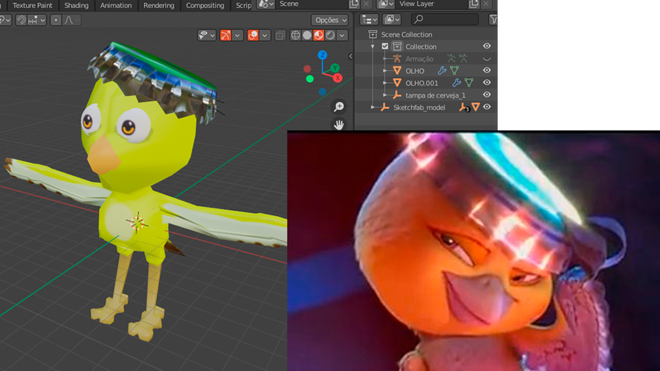Open the Compositing workspace tab
Image resolution: width=660 pixels, height=371 pixels.
click(205, 5)
